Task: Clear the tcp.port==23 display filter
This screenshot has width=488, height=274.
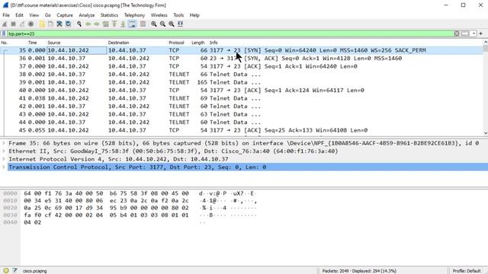Action: point(457,33)
